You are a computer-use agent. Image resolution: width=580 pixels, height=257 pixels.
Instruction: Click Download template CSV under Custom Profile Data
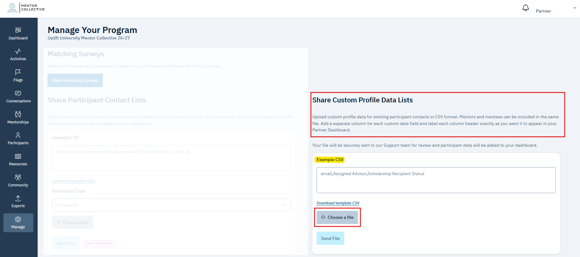point(338,203)
